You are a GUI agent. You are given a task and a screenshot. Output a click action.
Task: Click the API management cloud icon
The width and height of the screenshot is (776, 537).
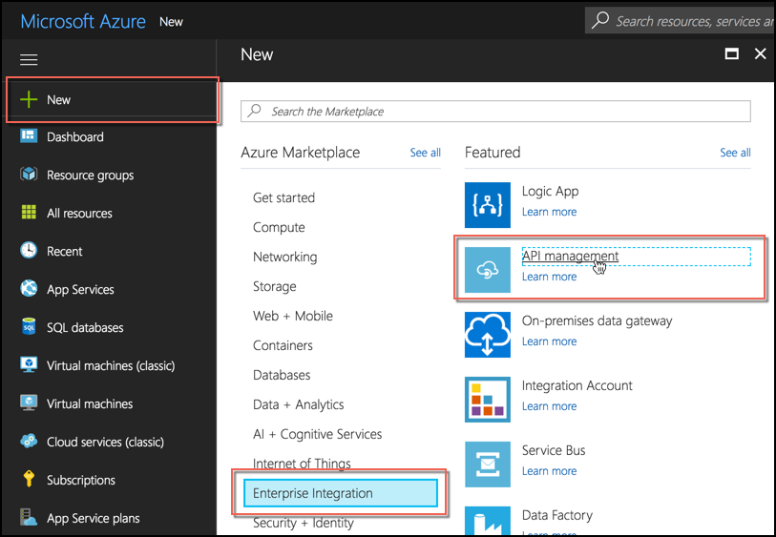488,270
